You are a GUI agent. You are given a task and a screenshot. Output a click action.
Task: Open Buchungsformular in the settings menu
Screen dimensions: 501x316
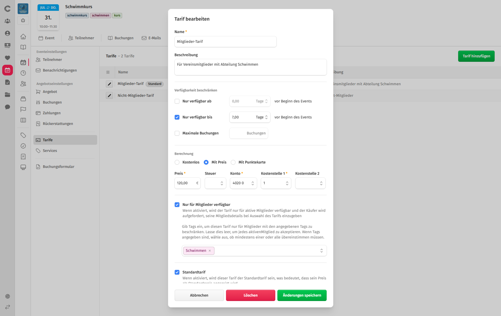(x=58, y=167)
